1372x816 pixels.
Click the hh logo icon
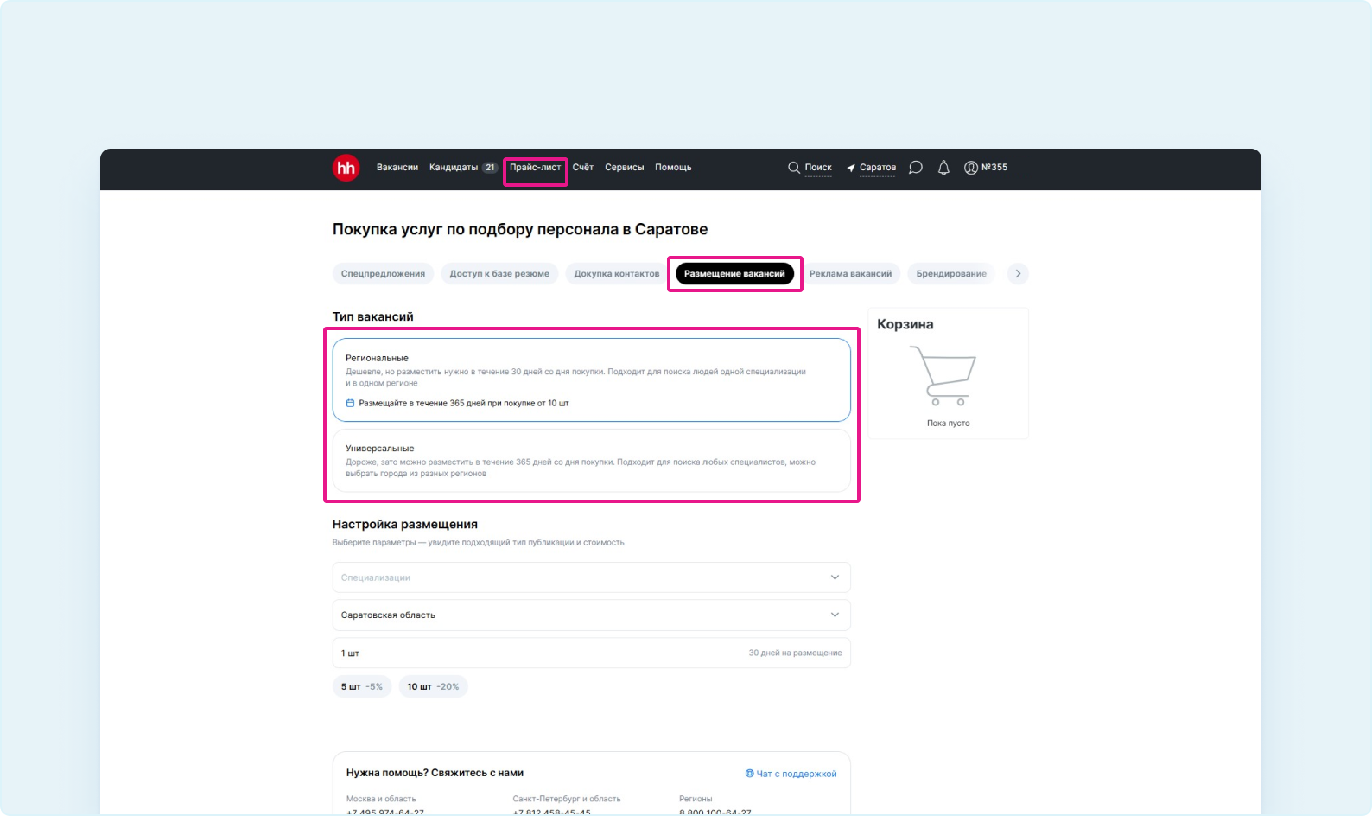[x=346, y=168]
